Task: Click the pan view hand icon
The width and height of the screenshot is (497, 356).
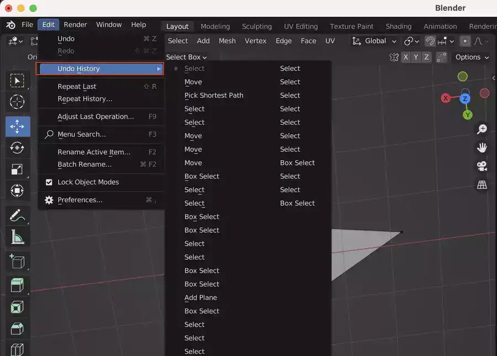Action: pos(482,147)
